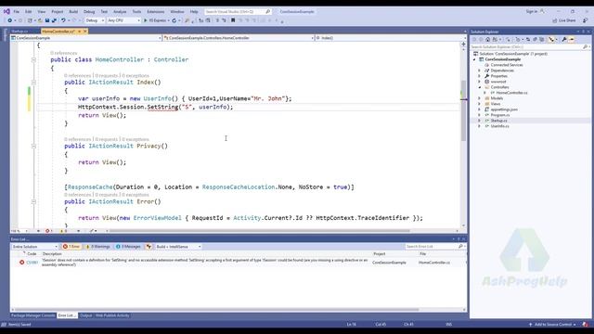Click the CS1061 error code link

click(32, 262)
